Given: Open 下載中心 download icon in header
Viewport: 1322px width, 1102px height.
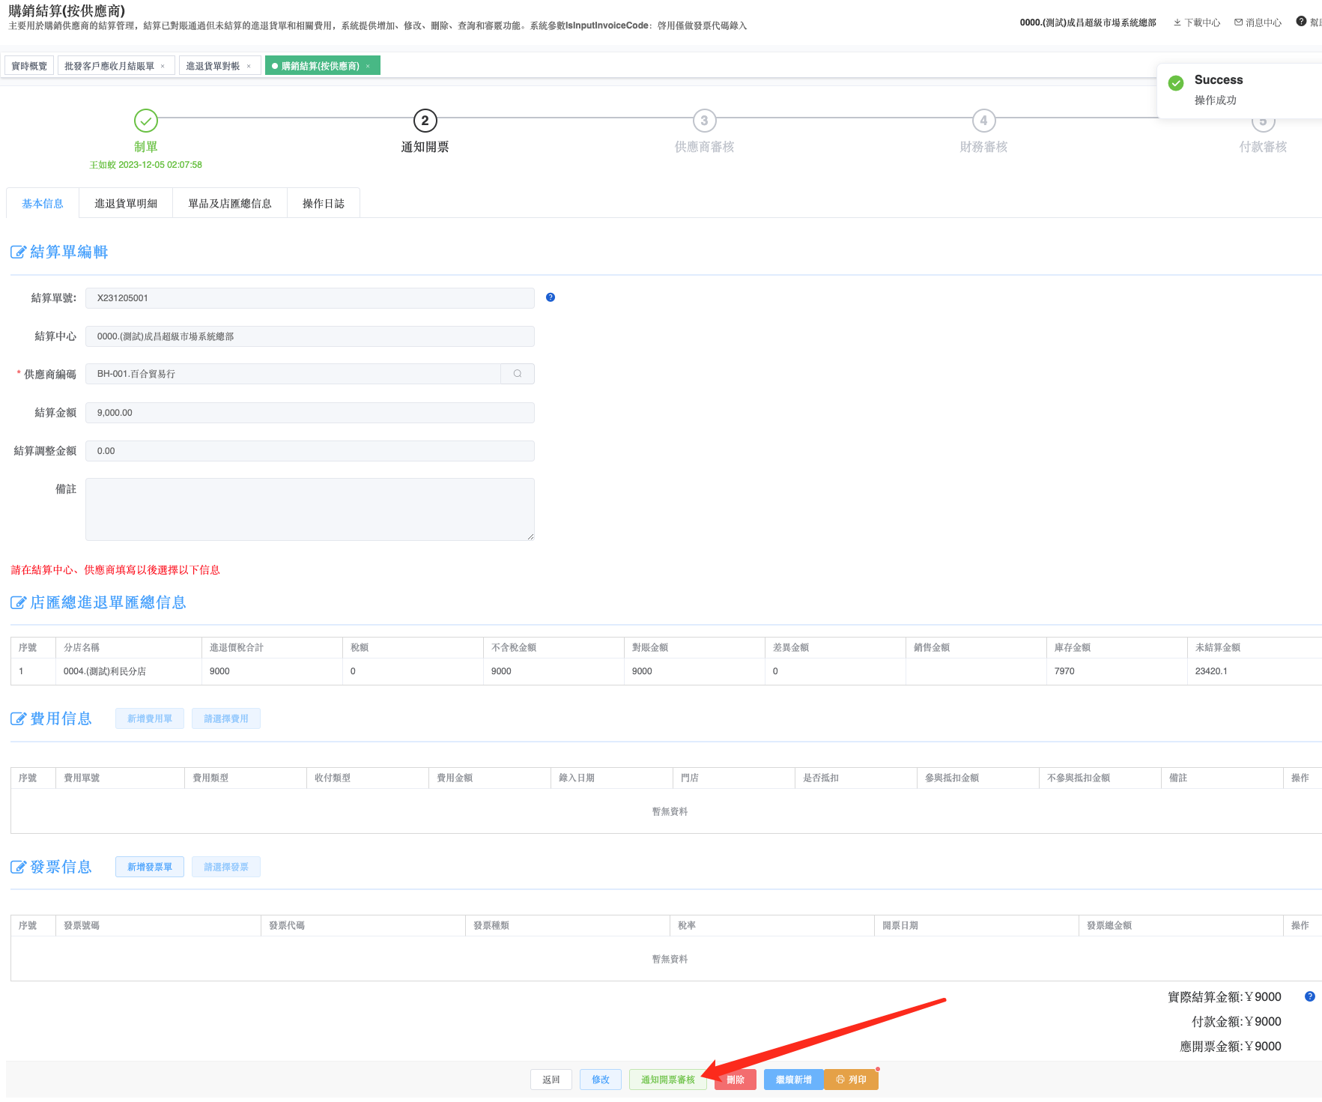Looking at the screenshot, I should [1177, 22].
